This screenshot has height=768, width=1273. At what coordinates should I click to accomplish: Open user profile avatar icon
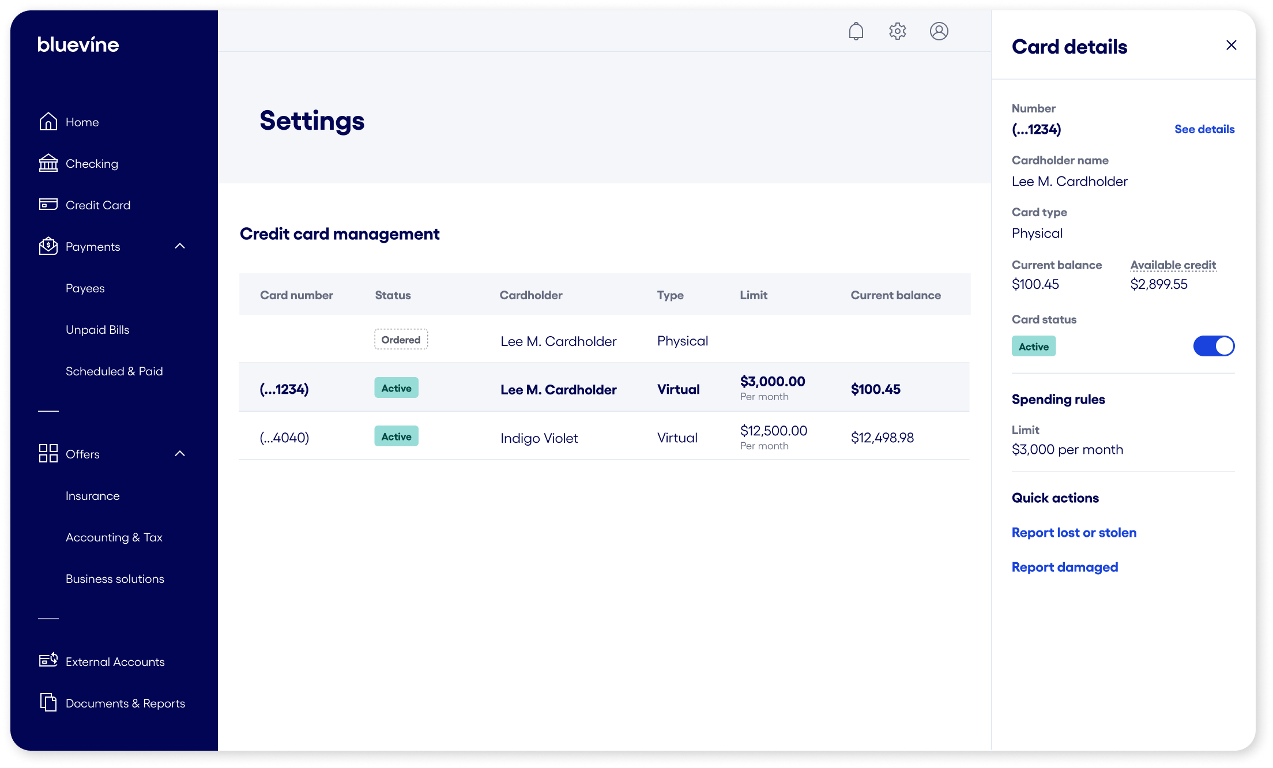click(x=939, y=31)
